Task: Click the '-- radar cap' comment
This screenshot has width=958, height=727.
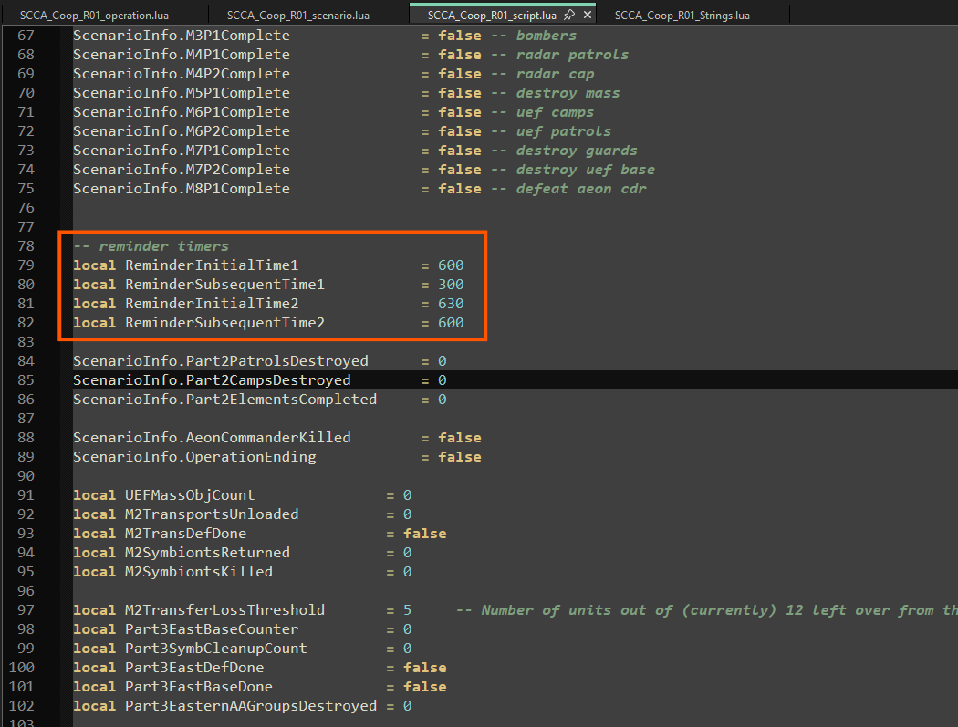Action: pyautogui.click(x=543, y=74)
